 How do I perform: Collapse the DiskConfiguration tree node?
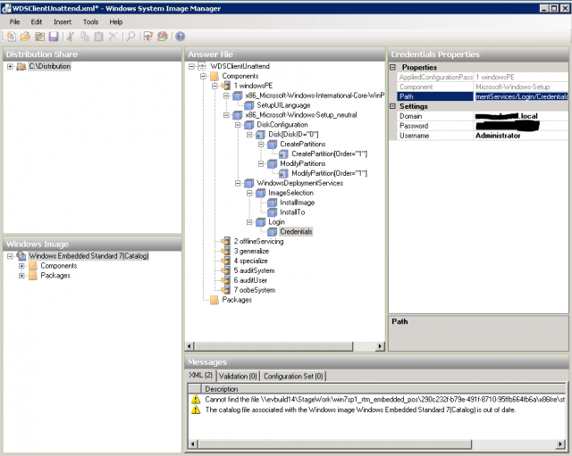(238, 125)
